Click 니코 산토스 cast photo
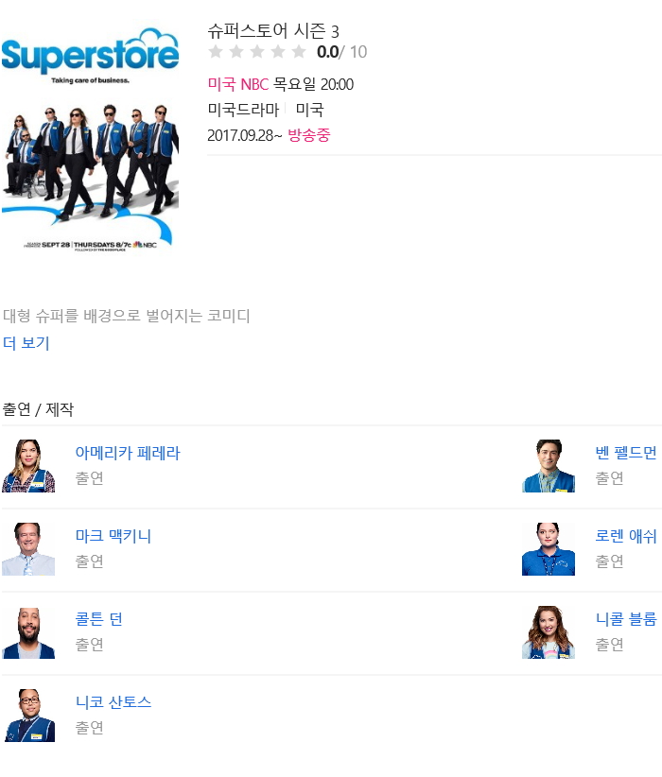The image size is (662, 777). pos(28,716)
